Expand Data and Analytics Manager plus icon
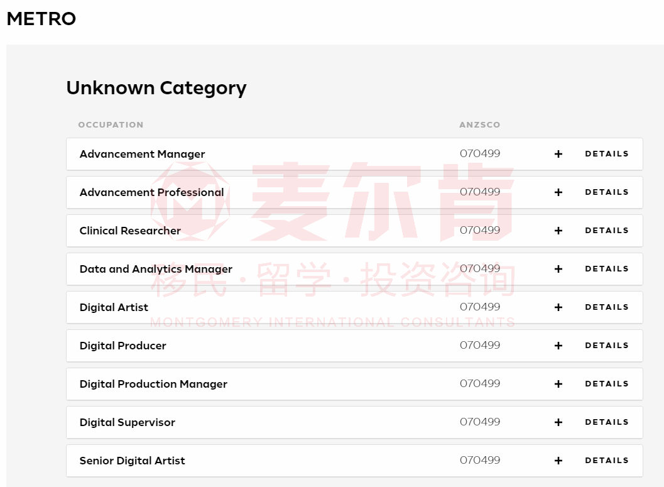The image size is (664, 487). tap(558, 269)
